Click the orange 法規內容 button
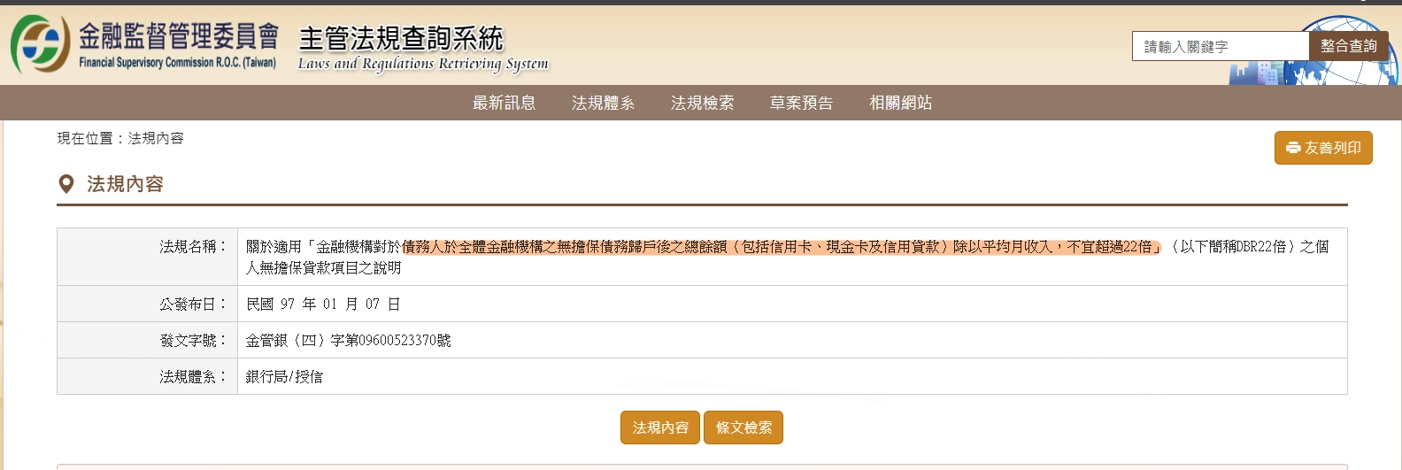The width and height of the screenshot is (1402, 470). [660, 428]
